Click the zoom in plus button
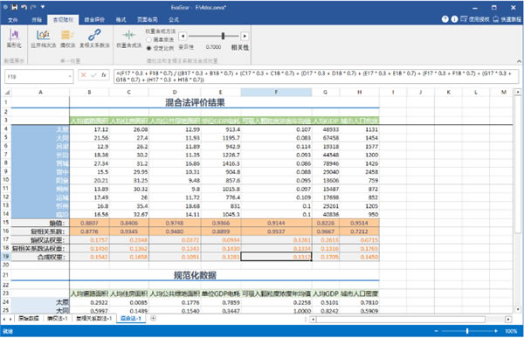Image resolution: width=524 pixels, height=338 pixels. pos(495,331)
